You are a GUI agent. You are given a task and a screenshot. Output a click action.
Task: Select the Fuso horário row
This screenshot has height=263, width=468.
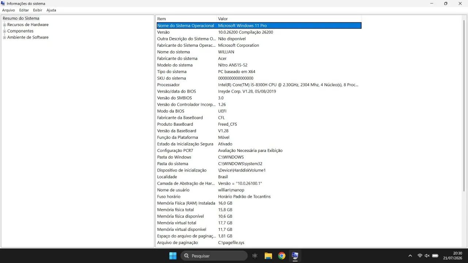[x=259, y=197]
